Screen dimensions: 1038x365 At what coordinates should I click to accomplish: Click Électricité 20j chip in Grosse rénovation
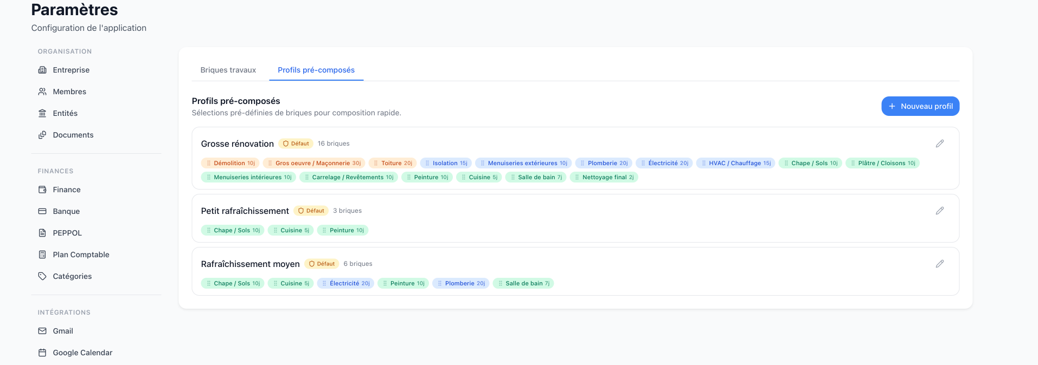point(664,163)
